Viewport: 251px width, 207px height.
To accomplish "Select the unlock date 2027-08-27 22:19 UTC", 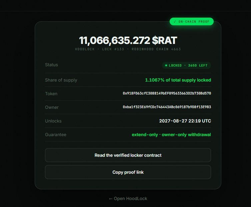I will 185,121.
